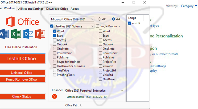198x109 pixels.
Task: Open the ProPlus 2021 Volume edition dropdown
Action: (74, 26)
